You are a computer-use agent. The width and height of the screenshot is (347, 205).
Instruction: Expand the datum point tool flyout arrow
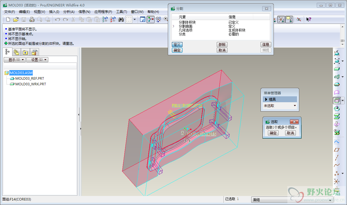point(343,173)
